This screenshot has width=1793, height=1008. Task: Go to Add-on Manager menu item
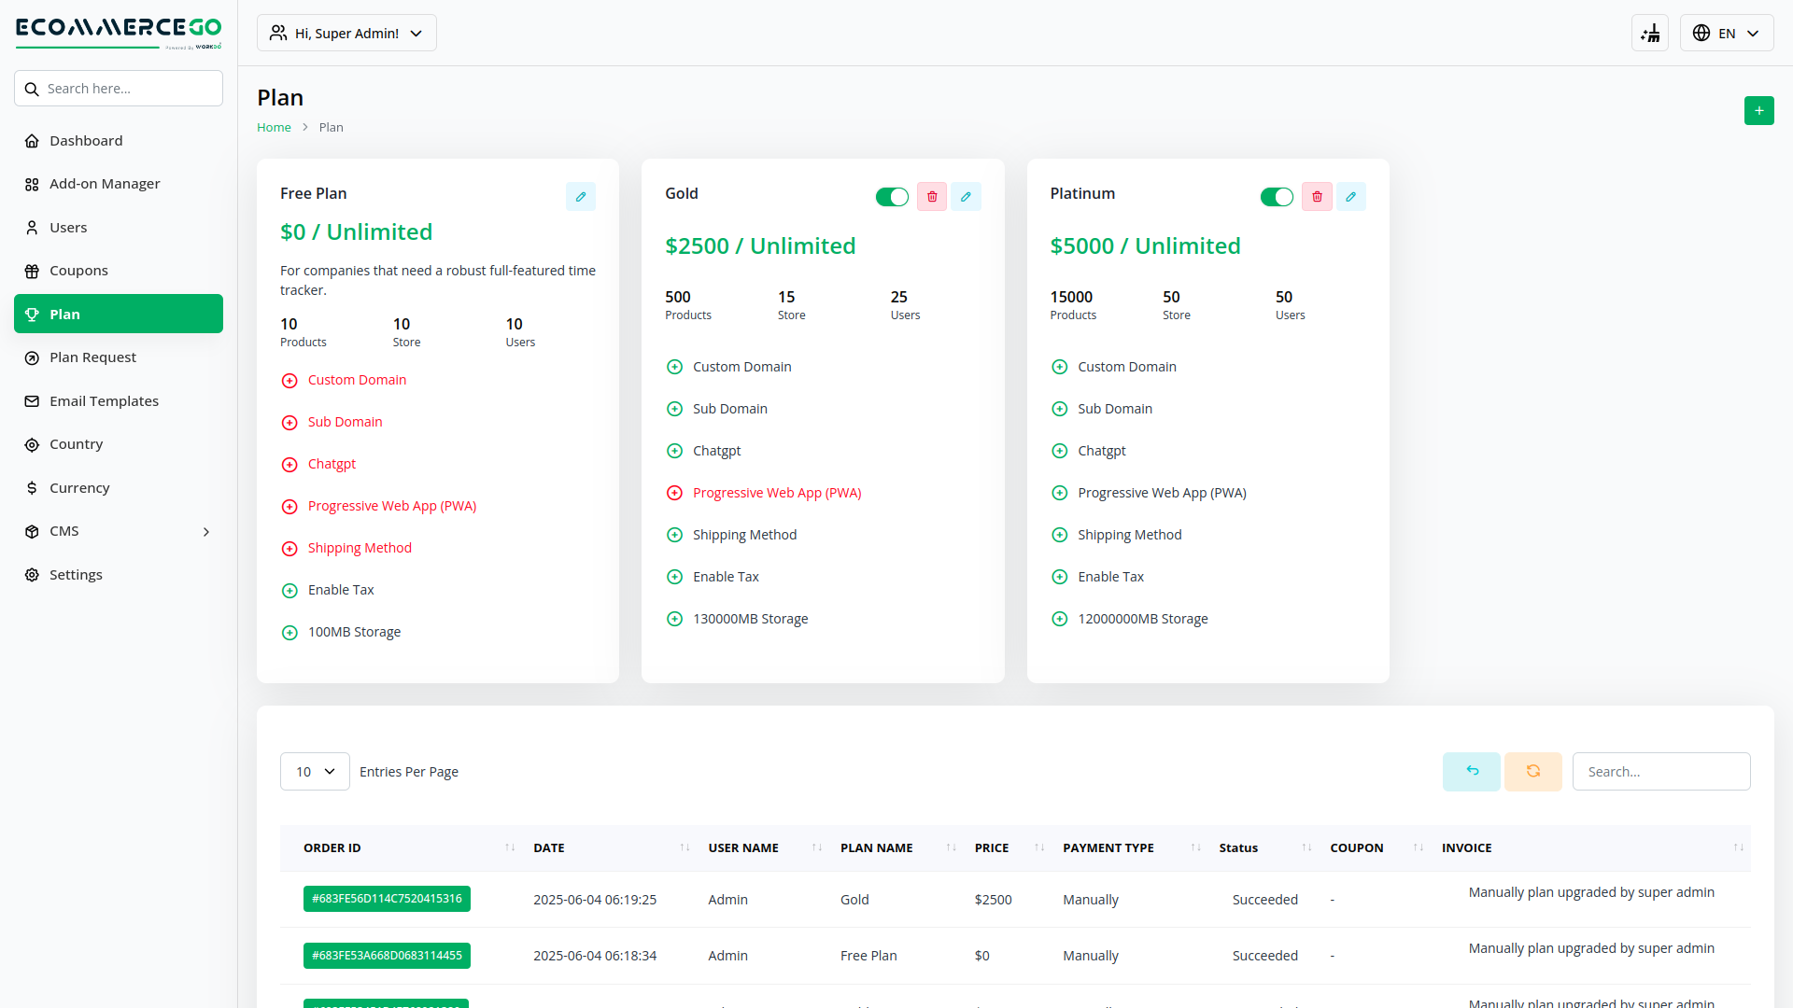105,184
